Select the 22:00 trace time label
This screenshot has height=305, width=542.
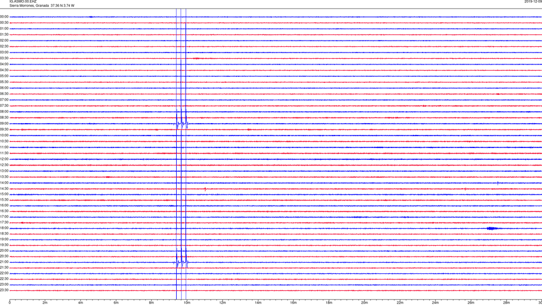point(4,273)
